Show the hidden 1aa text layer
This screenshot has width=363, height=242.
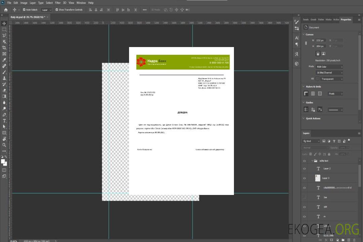(305, 197)
